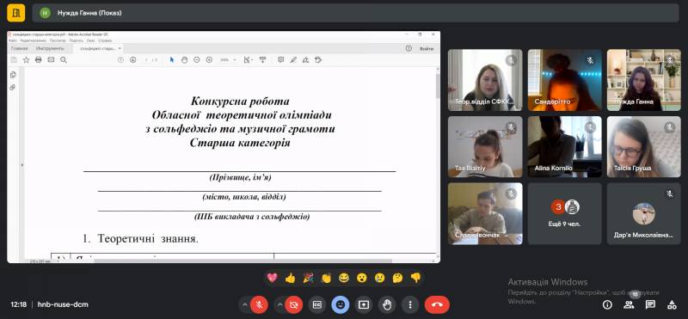Unmute the microphone in the call bar
The width and height of the screenshot is (688, 319).
tap(260, 304)
